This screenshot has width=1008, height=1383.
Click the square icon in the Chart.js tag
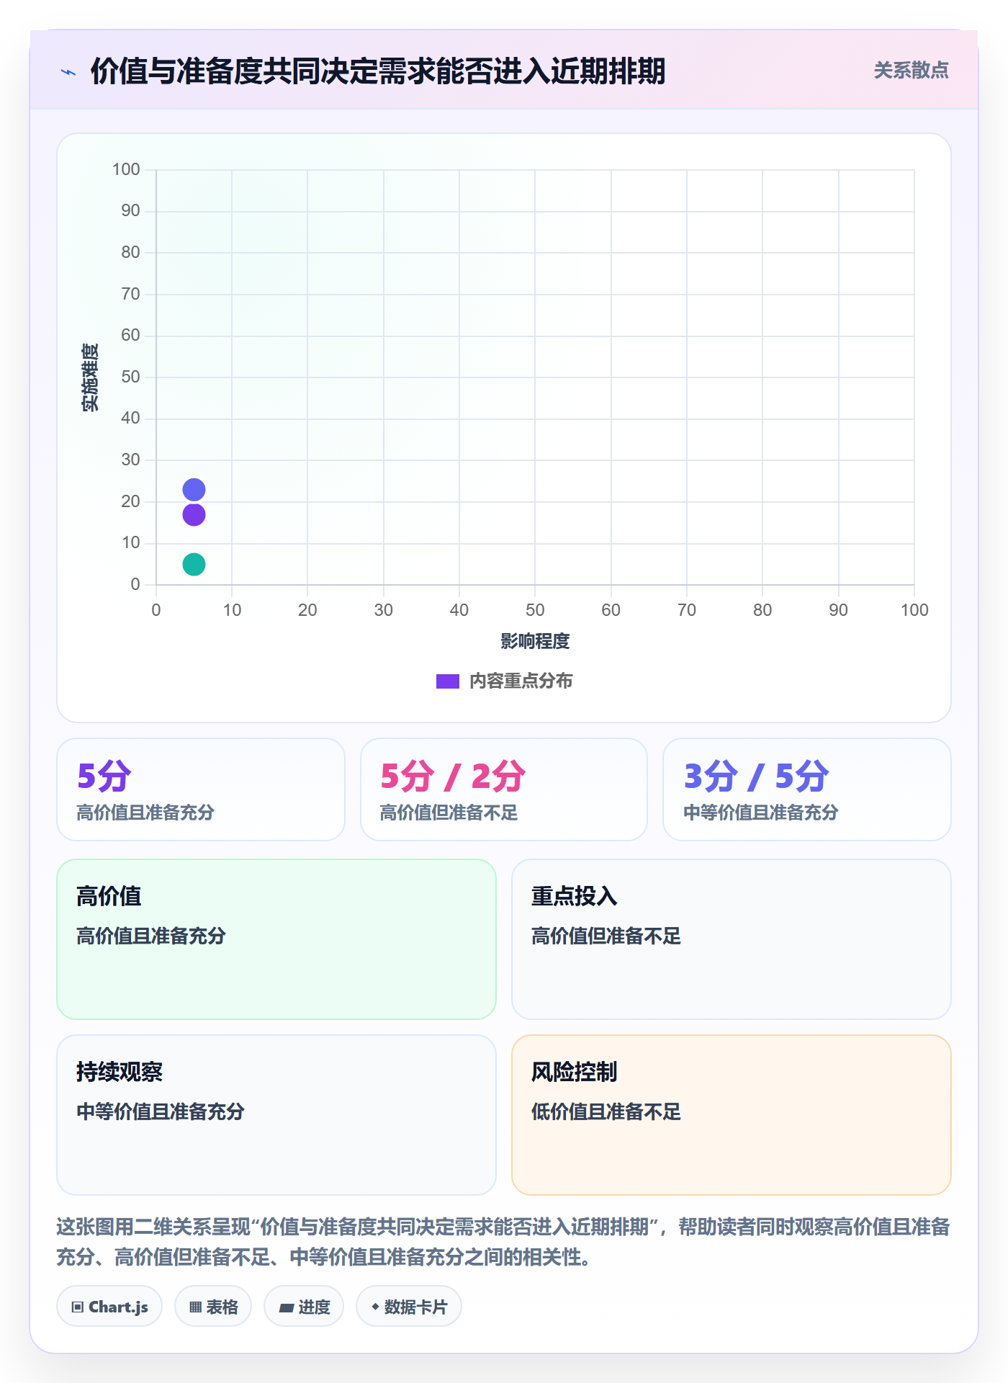[x=78, y=1307]
